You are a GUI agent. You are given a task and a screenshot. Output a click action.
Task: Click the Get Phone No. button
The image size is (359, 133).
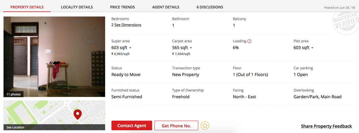(x=176, y=125)
